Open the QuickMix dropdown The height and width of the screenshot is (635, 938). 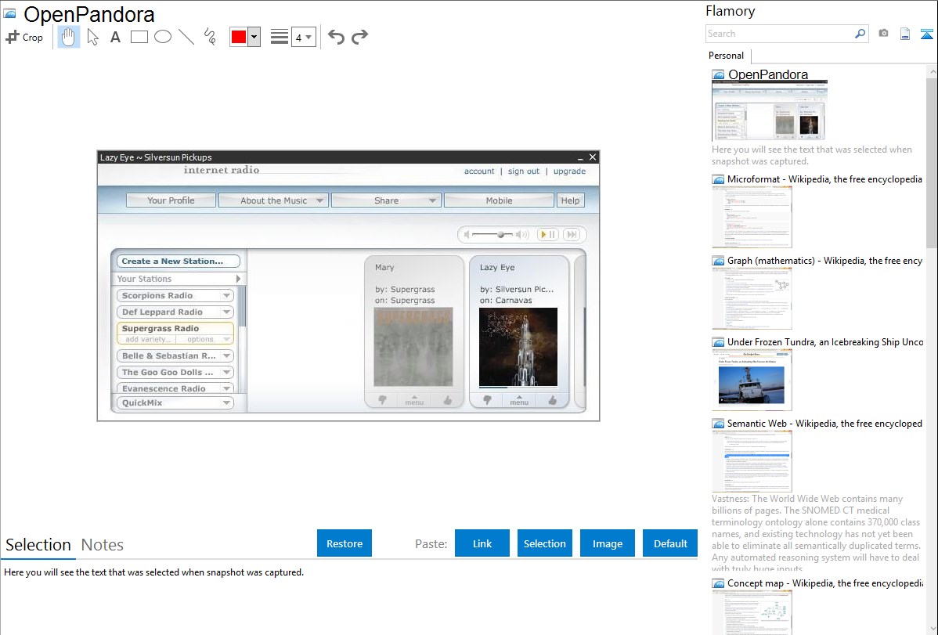pos(227,402)
